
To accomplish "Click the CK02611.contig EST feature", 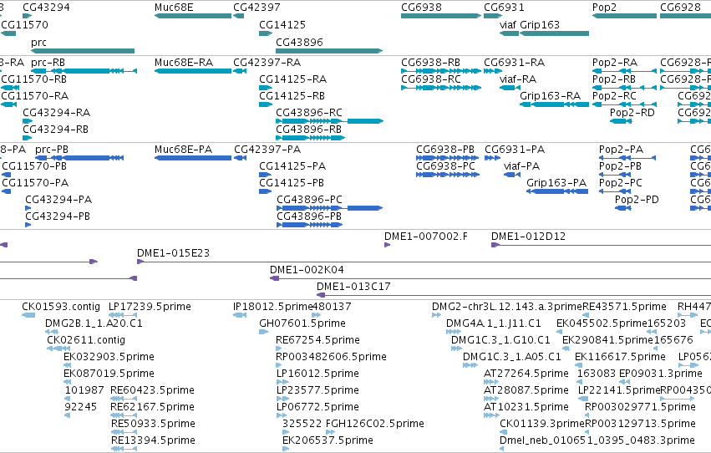I will pyautogui.click(x=58, y=349).
